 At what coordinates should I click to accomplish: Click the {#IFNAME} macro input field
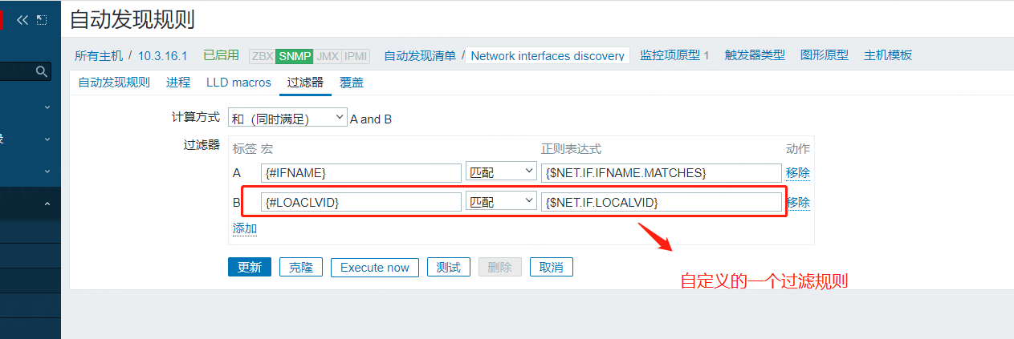(361, 172)
